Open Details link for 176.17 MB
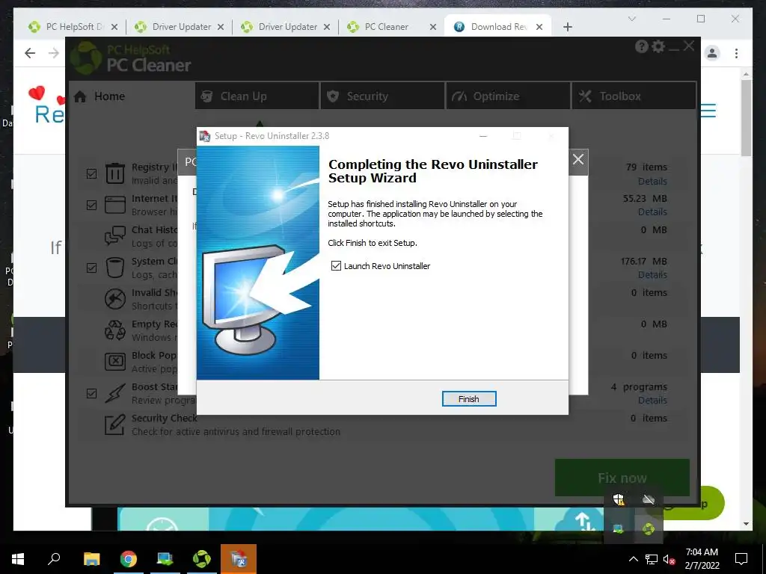Screen dimensions: 766x574 coord(652,275)
